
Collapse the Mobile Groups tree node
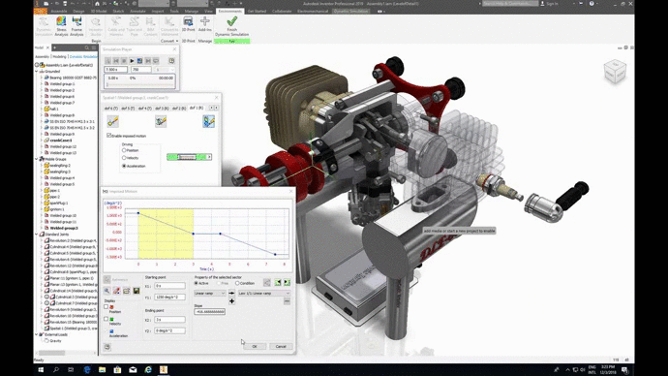tap(37, 159)
